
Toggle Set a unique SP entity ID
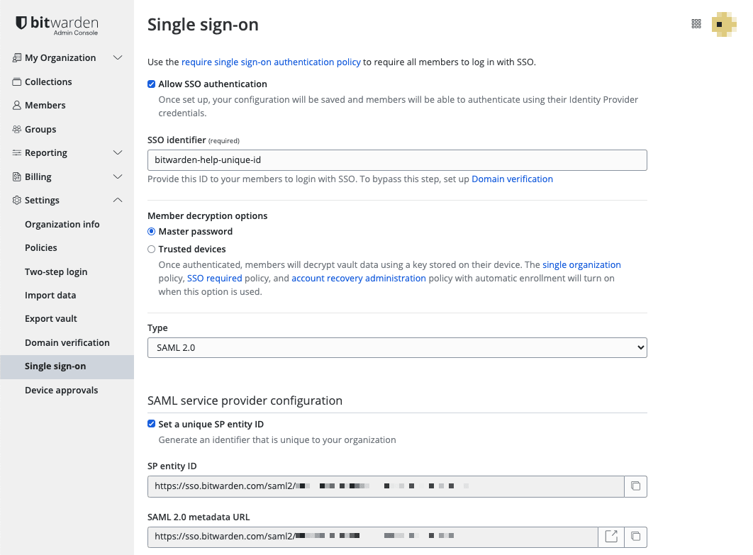[x=151, y=424]
